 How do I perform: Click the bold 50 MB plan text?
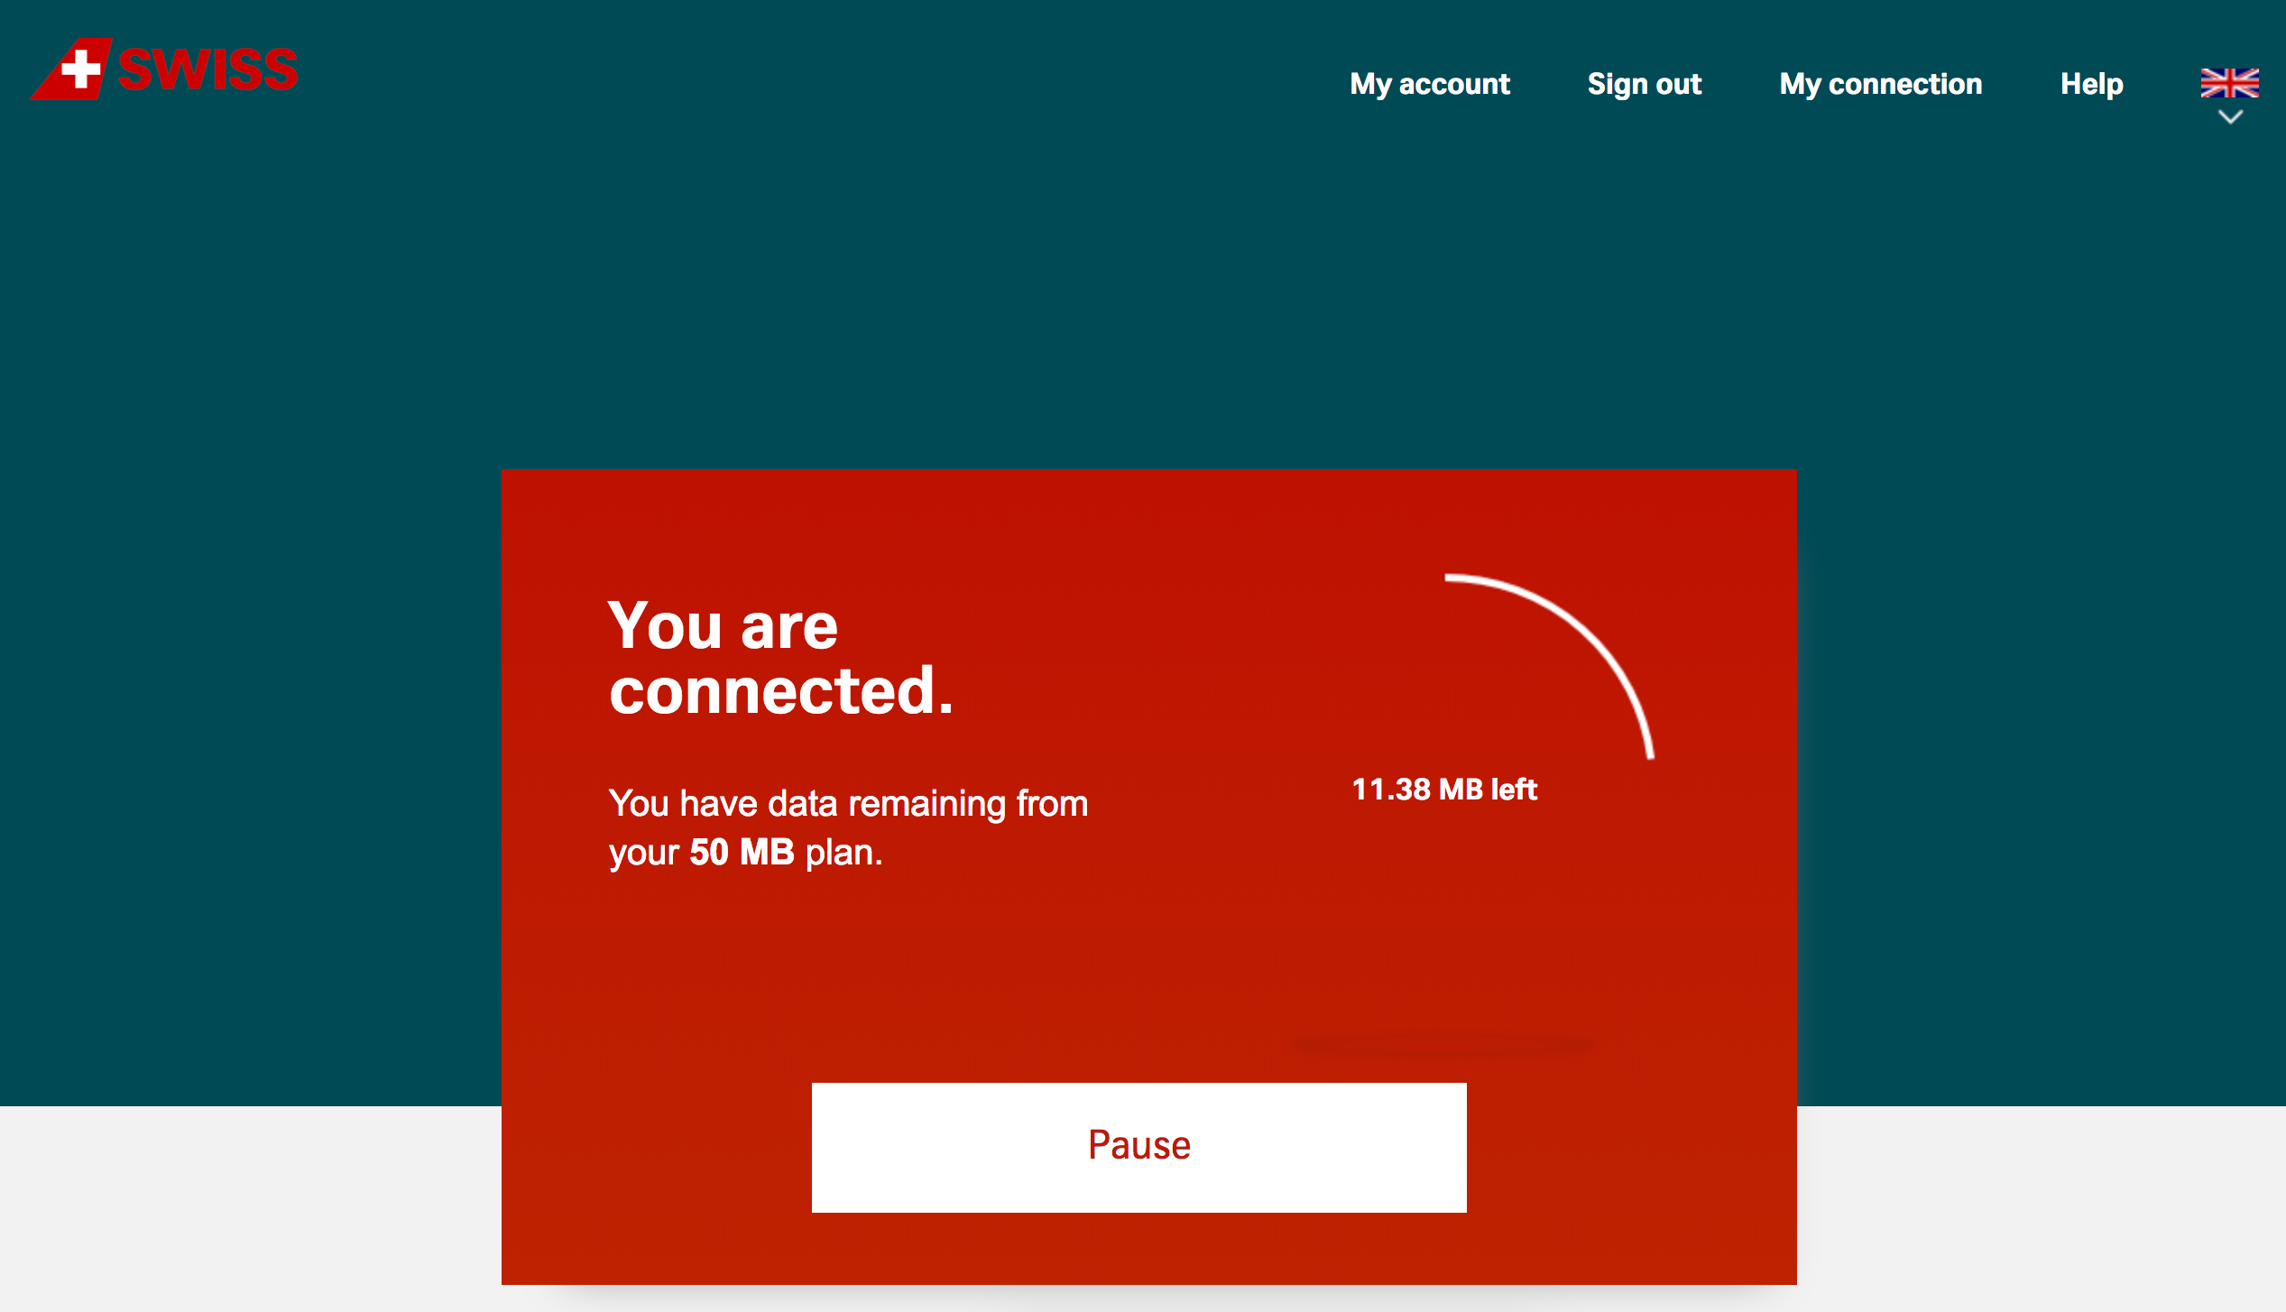(x=742, y=853)
